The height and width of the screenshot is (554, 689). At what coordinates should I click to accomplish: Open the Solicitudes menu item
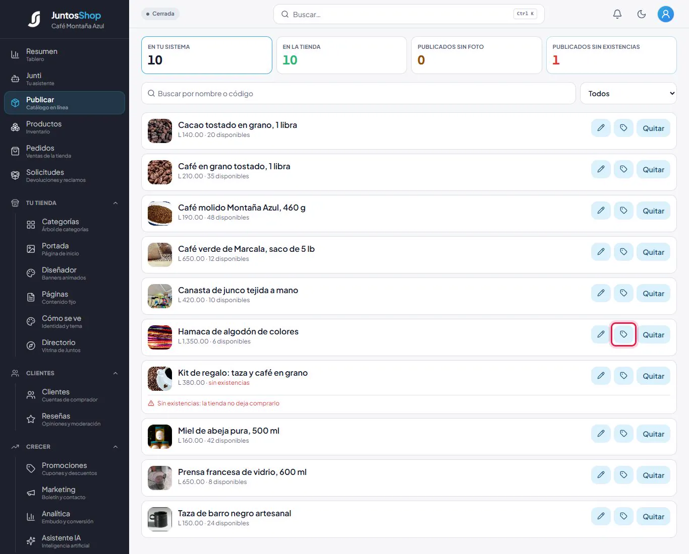tap(65, 175)
